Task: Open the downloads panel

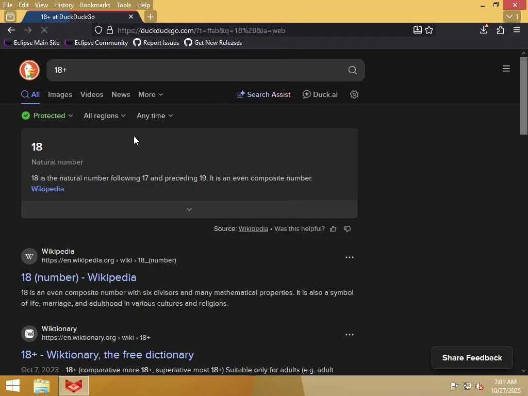Action: [484, 30]
